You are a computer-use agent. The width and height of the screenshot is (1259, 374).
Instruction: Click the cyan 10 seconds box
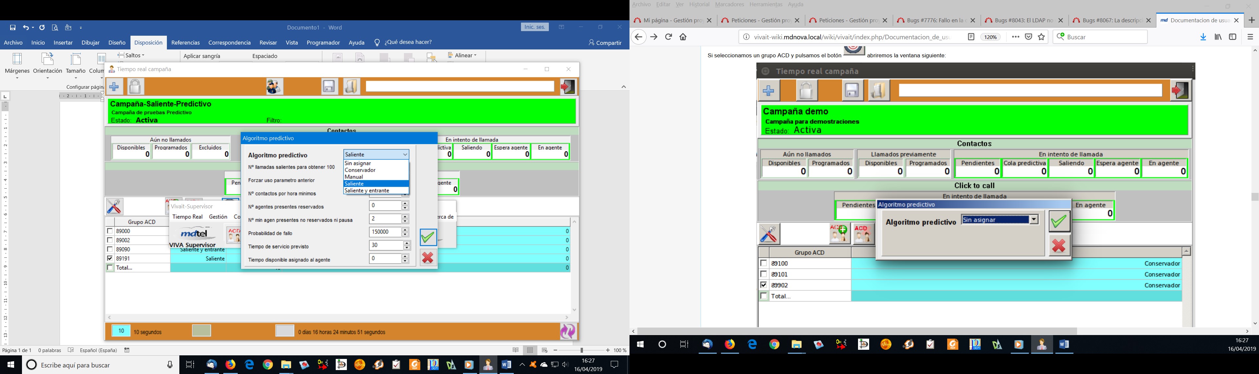tap(121, 331)
